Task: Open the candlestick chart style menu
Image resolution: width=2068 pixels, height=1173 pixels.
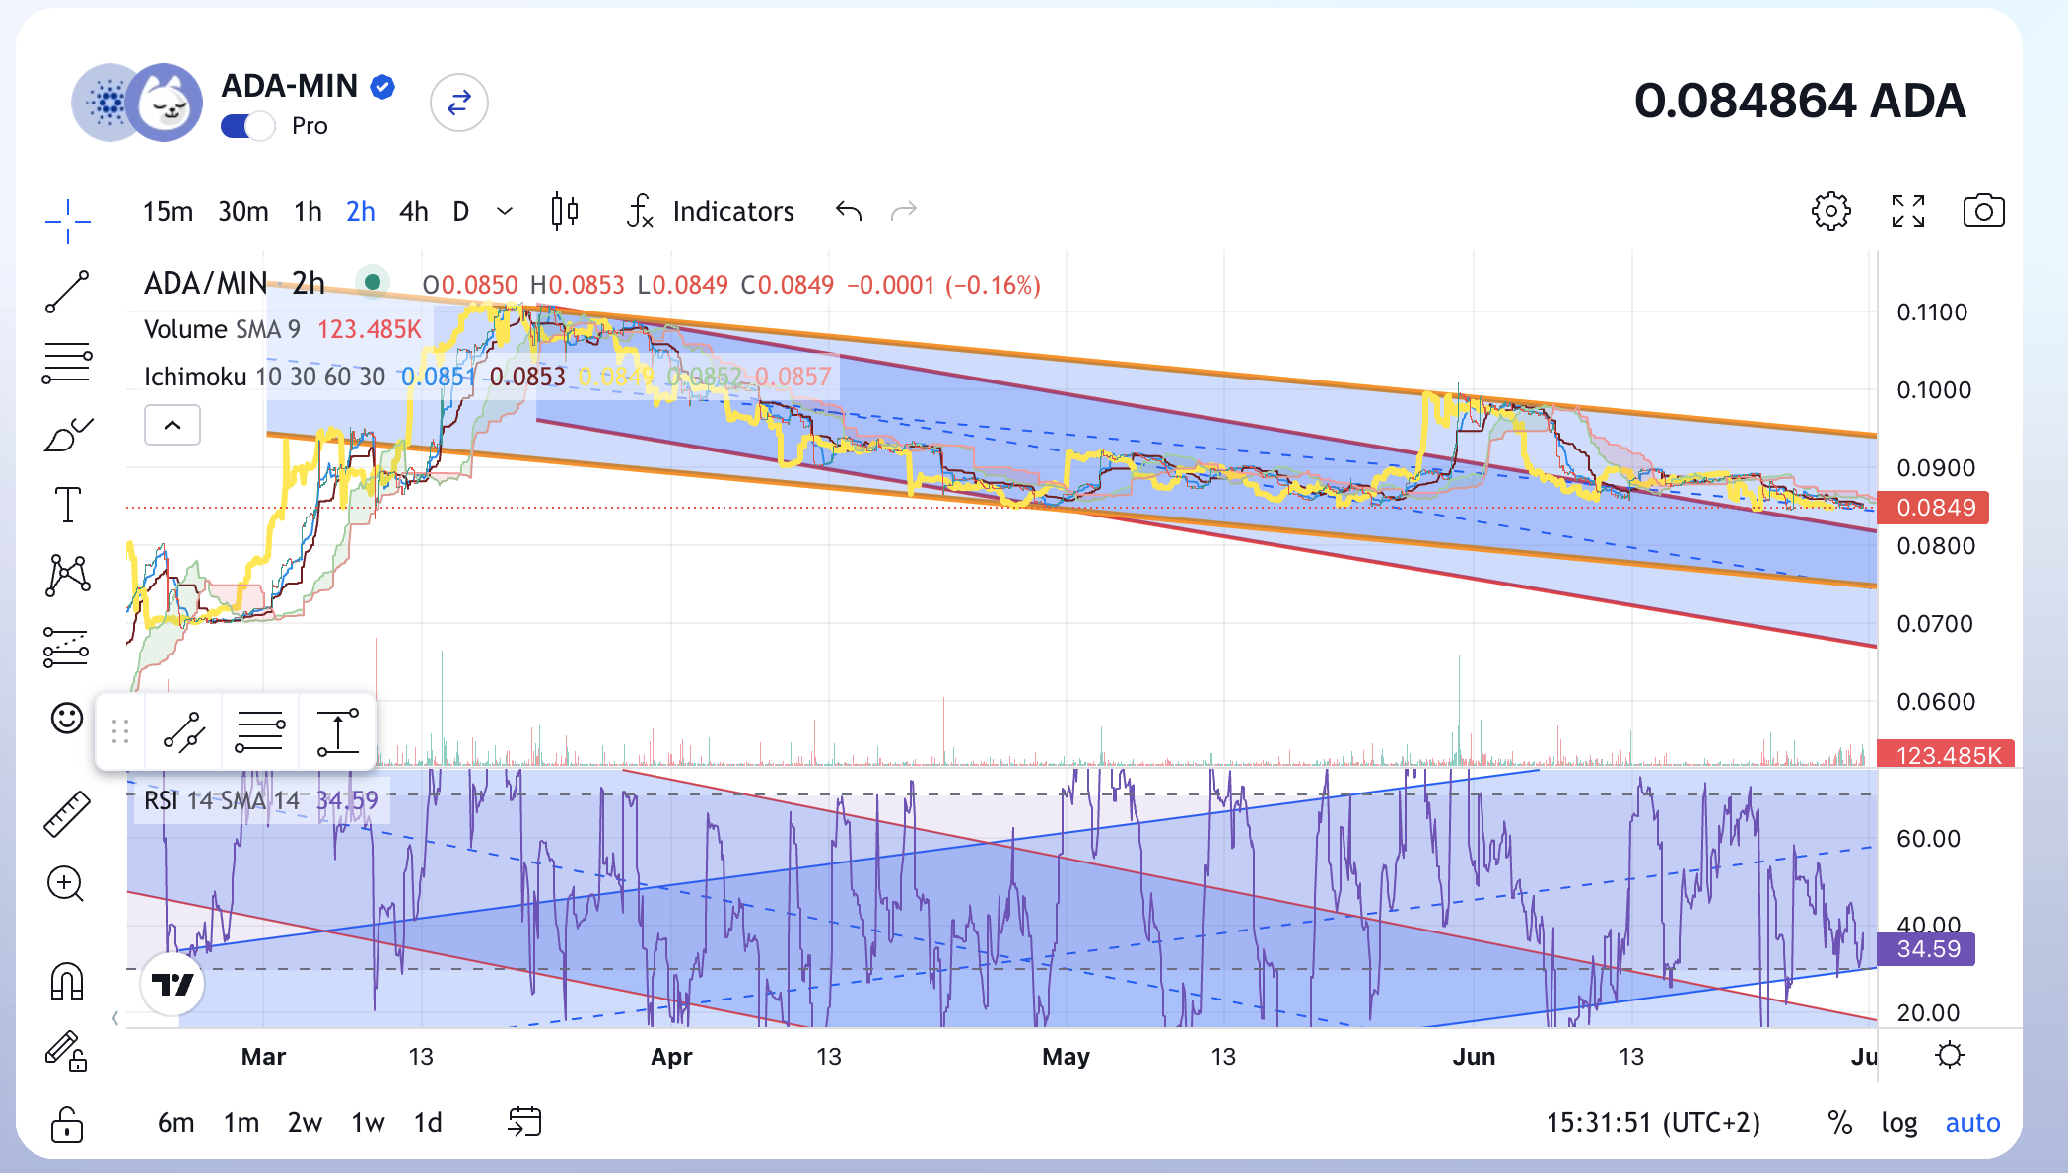Action: coord(565,211)
